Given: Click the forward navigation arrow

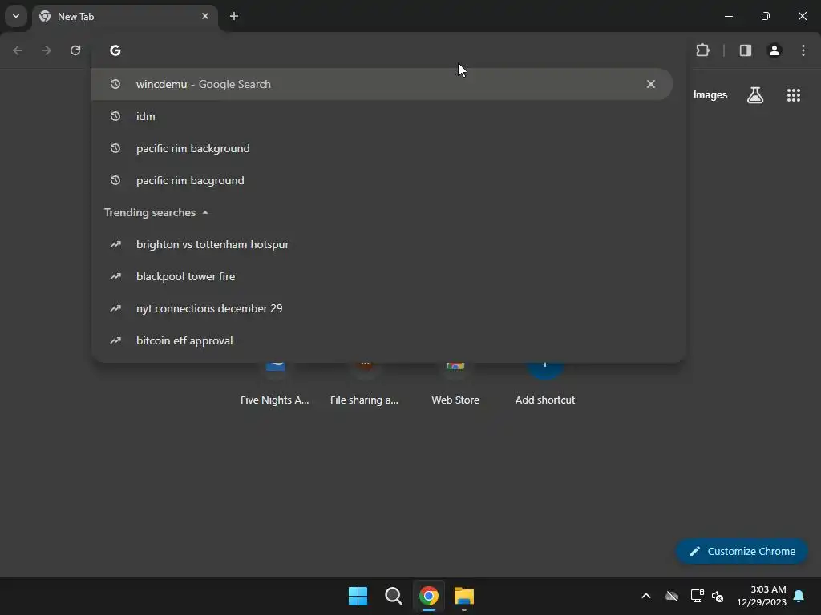Looking at the screenshot, I should 47,50.
